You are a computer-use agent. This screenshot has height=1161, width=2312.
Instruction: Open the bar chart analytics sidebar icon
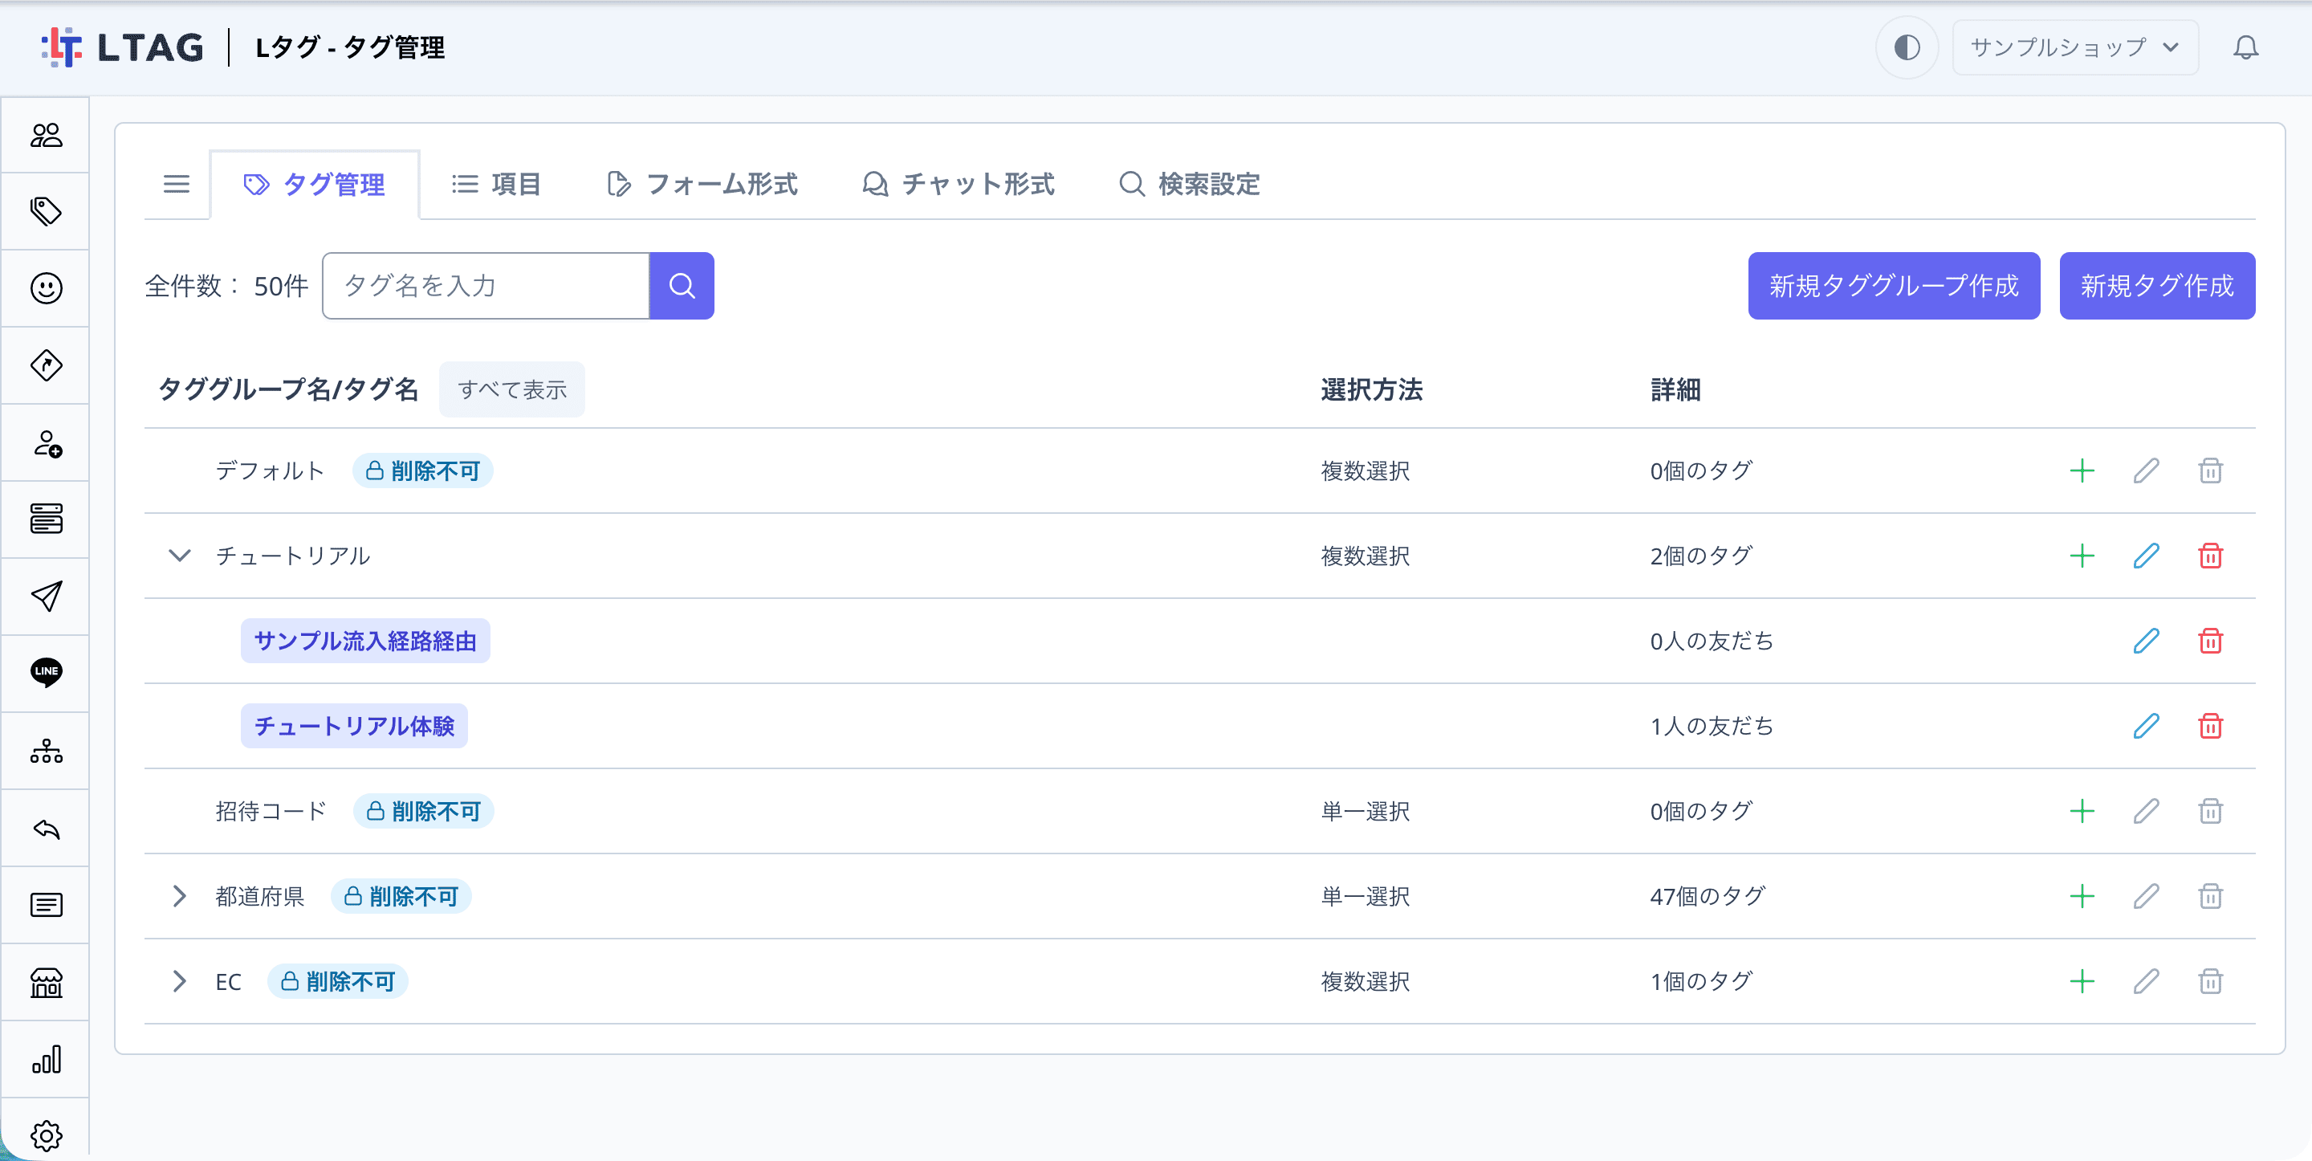click(x=46, y=1059)
